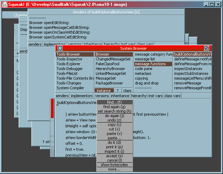This screenshot has height=174, width=223.
Task: Select Tools-Inspector category
Action: 75,59
